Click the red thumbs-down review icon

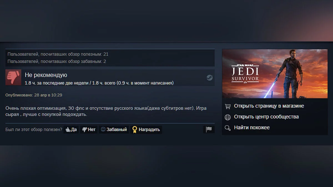(13, 77)
